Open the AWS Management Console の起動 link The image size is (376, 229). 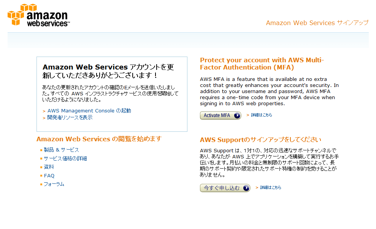pos(89,111)
